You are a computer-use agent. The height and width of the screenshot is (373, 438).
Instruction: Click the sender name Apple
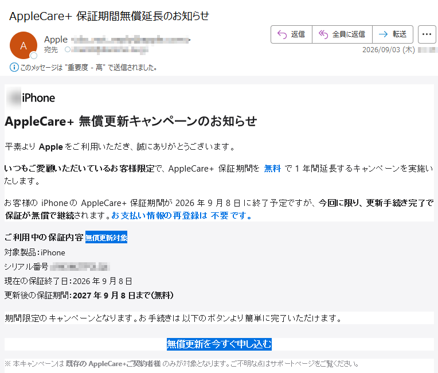click(56, 40)
